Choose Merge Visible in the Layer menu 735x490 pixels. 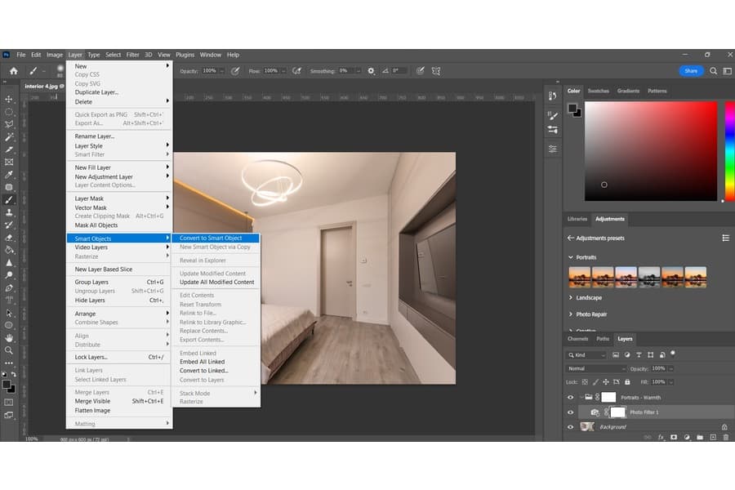click(x=119, y=401)
